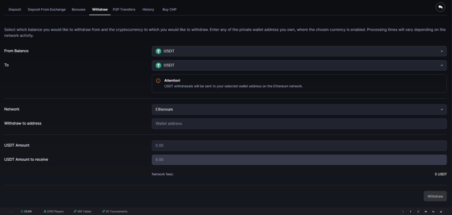This screenshot has height=215, width=452.
Task: Select the Withdraw tab
Action: (100, 10)
